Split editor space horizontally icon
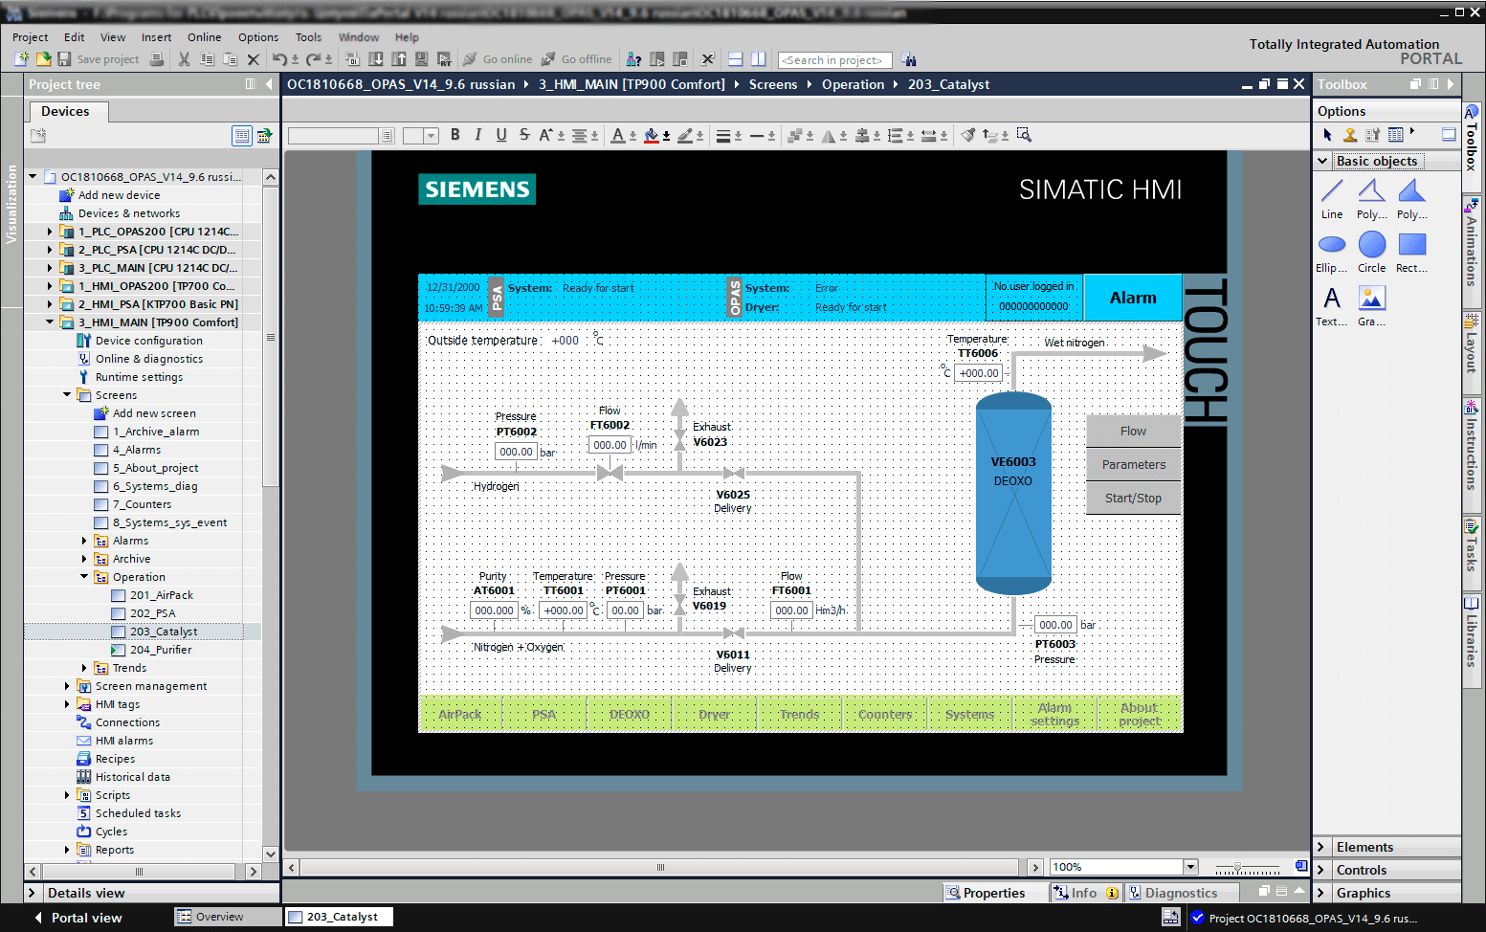 pyautogui.click(x=735, y=59)
